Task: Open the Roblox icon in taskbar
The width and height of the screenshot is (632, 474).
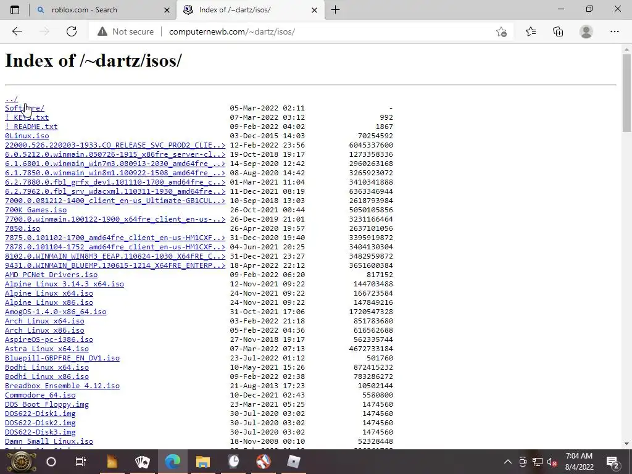Action: [293, 462]
